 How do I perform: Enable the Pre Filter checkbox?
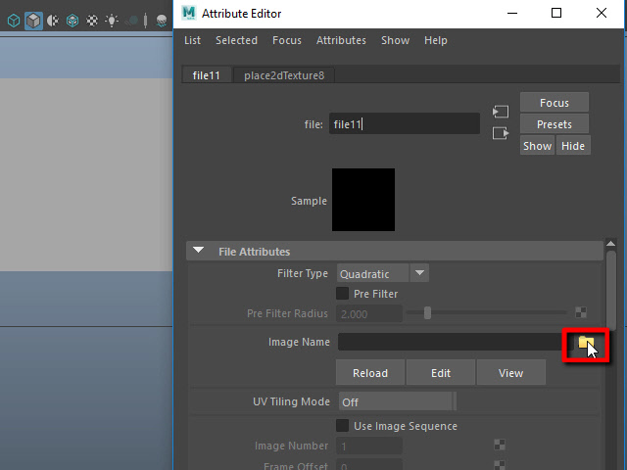pos(343,294)
